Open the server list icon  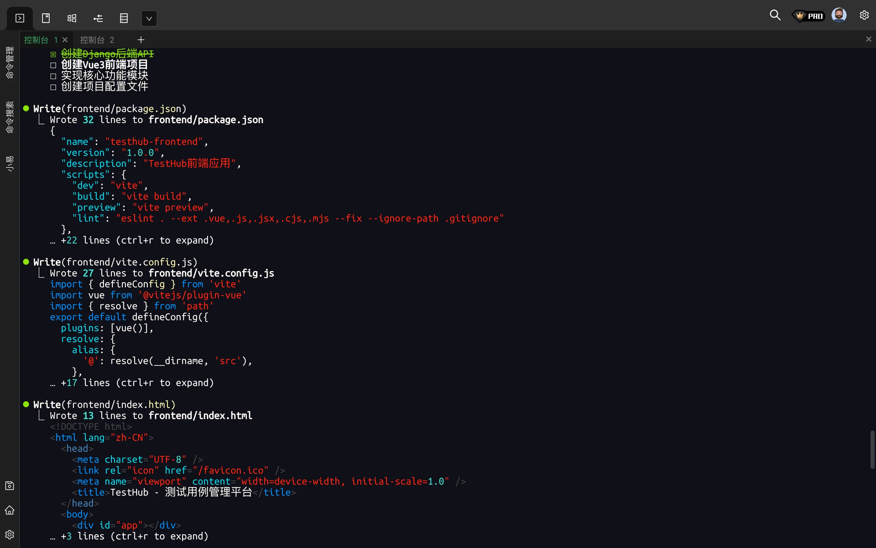click(124, 18)
